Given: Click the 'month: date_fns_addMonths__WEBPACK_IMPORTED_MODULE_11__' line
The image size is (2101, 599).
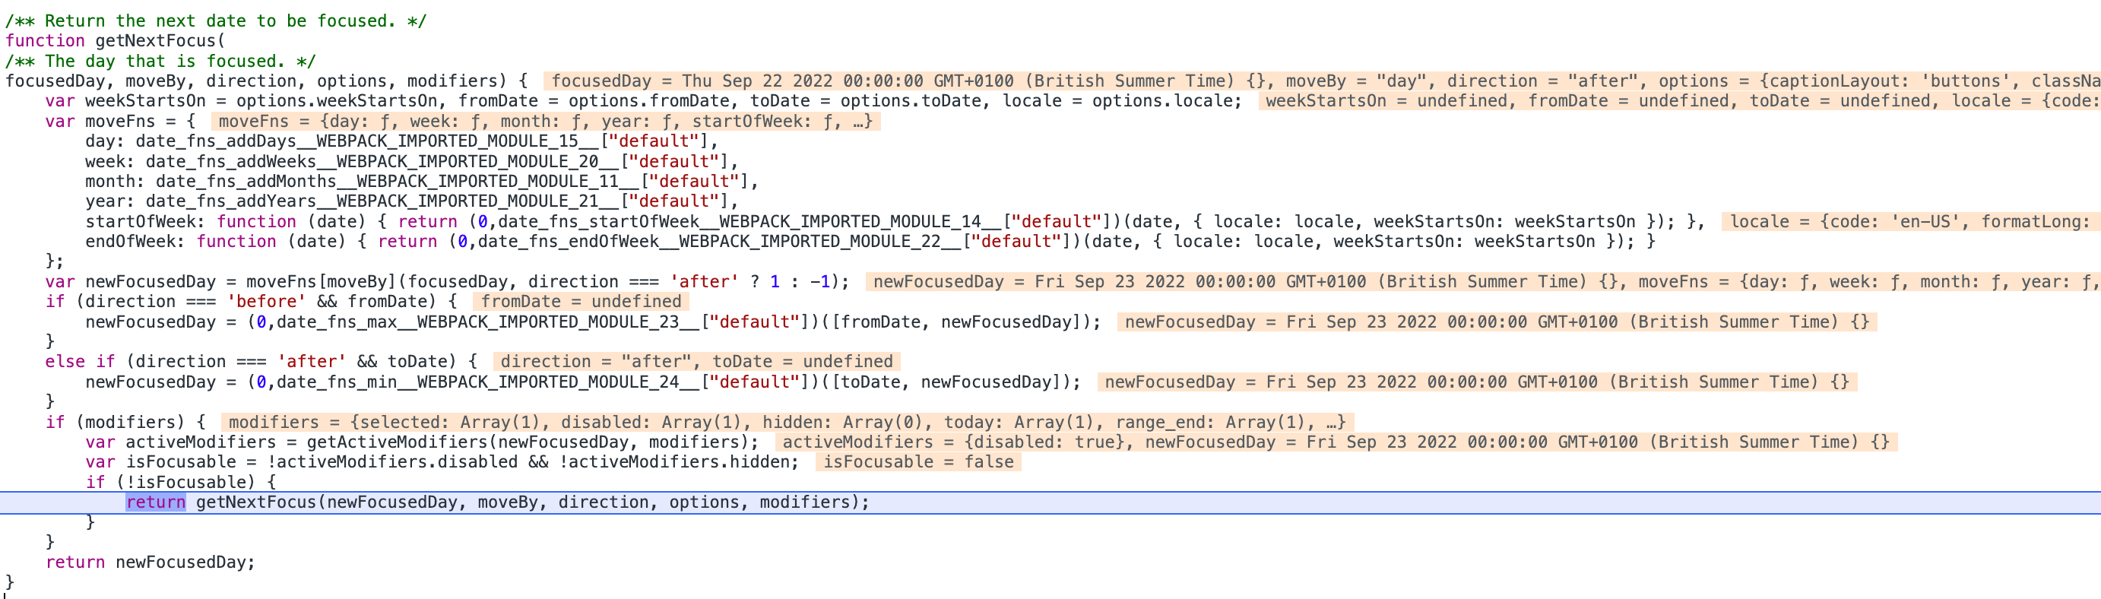Looking at the screenshot, I should point(422,181).
